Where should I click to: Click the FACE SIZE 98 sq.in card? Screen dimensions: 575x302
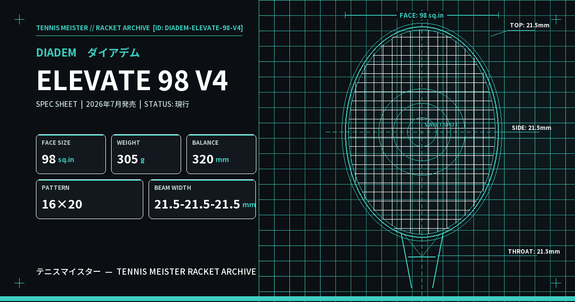point(71,154)
